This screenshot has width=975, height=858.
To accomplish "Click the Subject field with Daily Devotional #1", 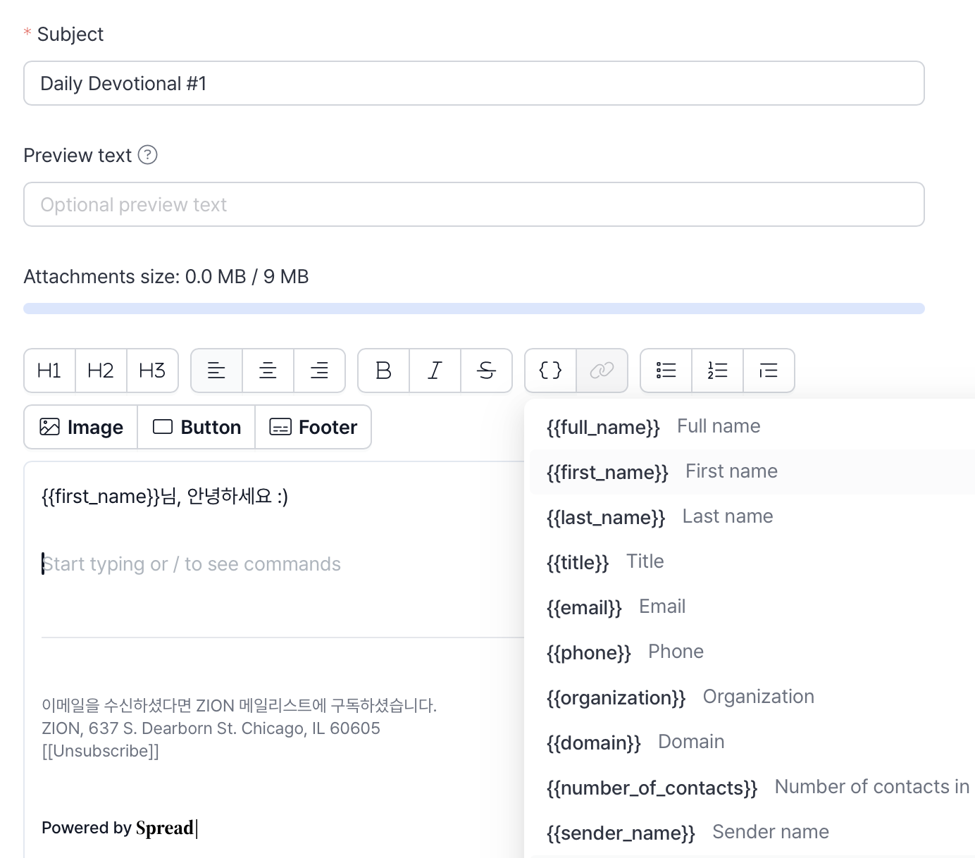I will (473, 83).
